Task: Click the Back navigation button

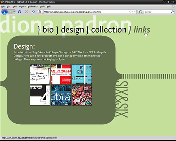Action: click(5, 12)
